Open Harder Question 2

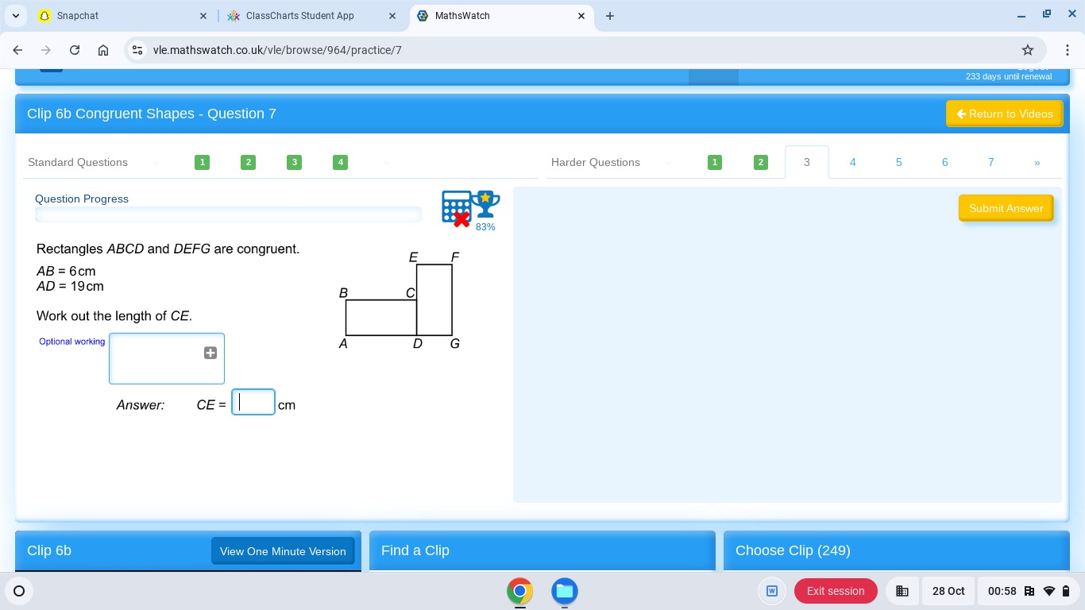pyautogui.click(x=761, y=162)
